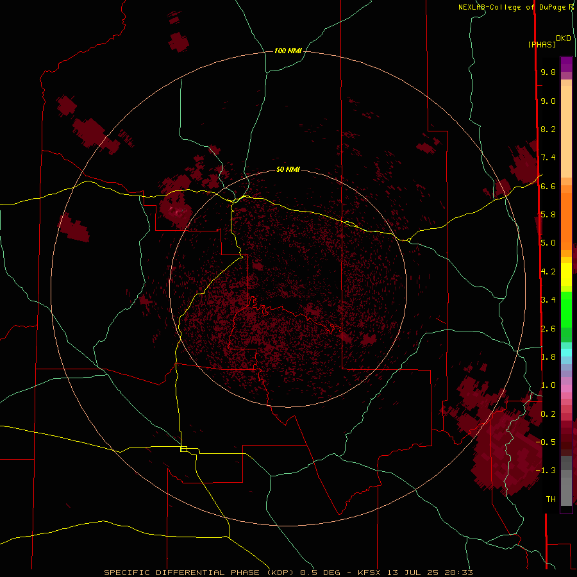
Task: Click the -0.5 value on the scale
Action: 546,442
